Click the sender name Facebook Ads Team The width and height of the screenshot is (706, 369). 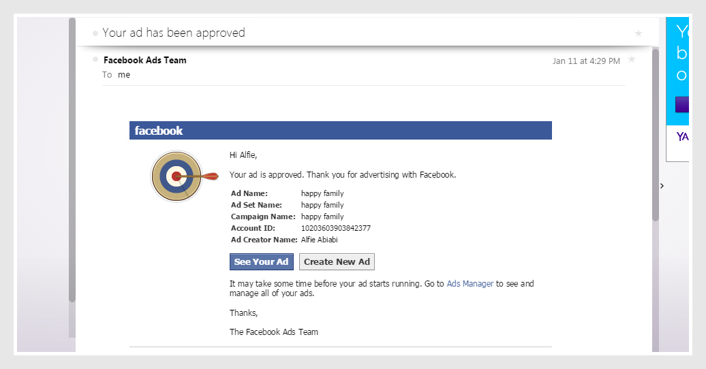(144, 60)
